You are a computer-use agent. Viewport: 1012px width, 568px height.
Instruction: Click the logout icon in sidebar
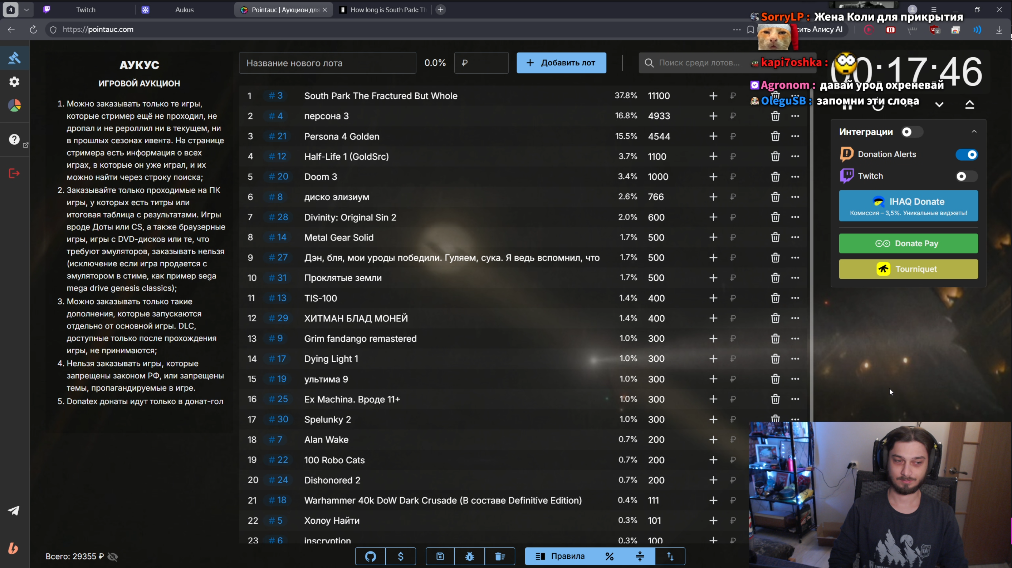tap(15, 173)
